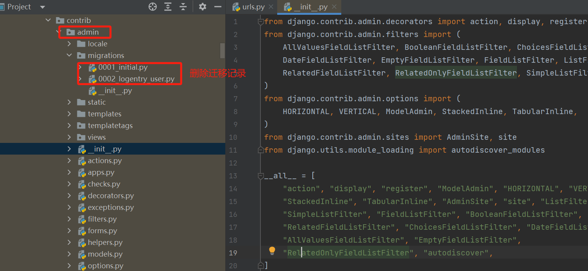Screen dimensions: 588x271
Task: Click autodiscover_modules on line 11
Action: (498, 150)
